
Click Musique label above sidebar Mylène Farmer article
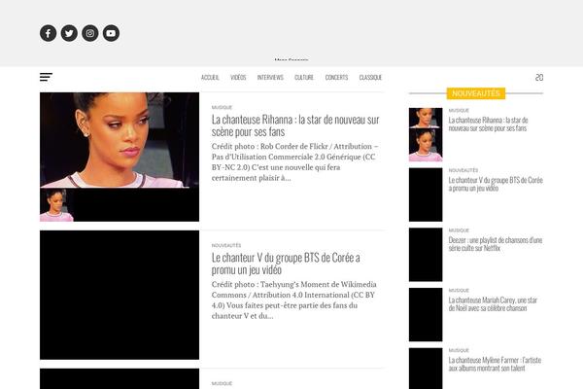459,350
